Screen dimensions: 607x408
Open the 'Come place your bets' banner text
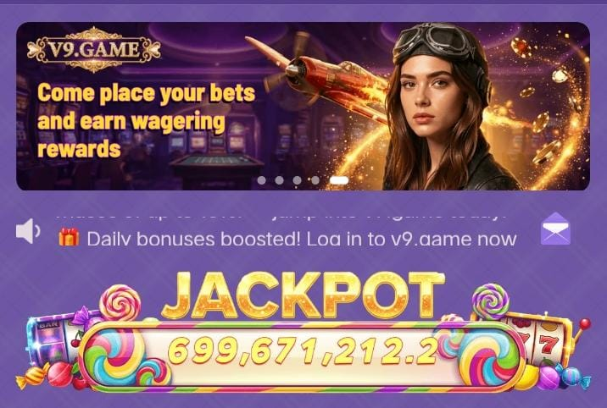click(146, 120)
